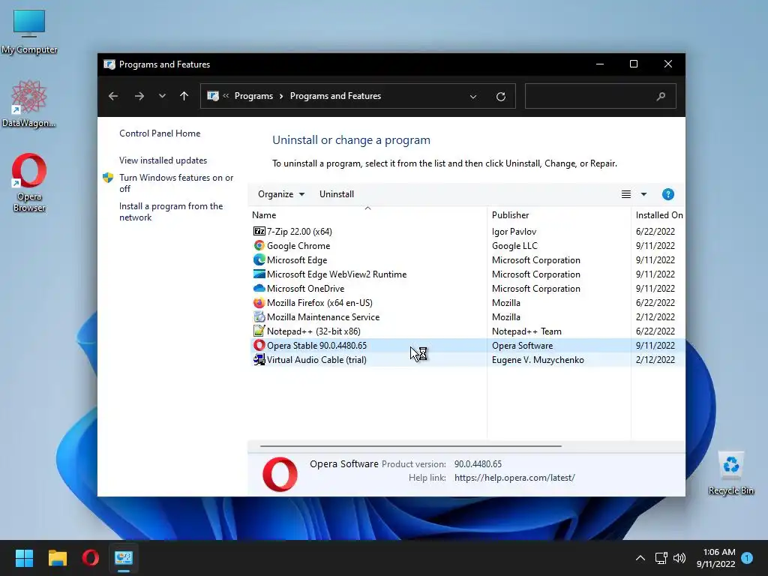Click the Control Panel taskbar icon

click(x=124, y=558)
